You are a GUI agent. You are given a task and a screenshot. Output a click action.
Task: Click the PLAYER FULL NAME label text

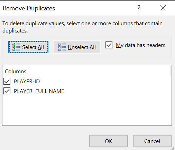click(39, 91)
